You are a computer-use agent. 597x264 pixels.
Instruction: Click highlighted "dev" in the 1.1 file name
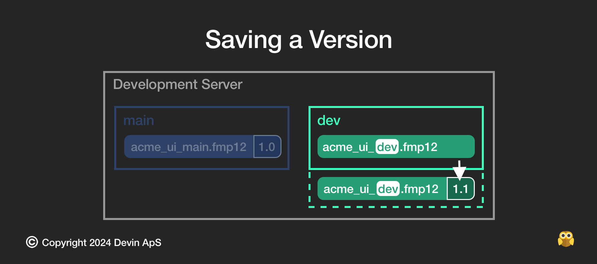(x=388, y=189)
